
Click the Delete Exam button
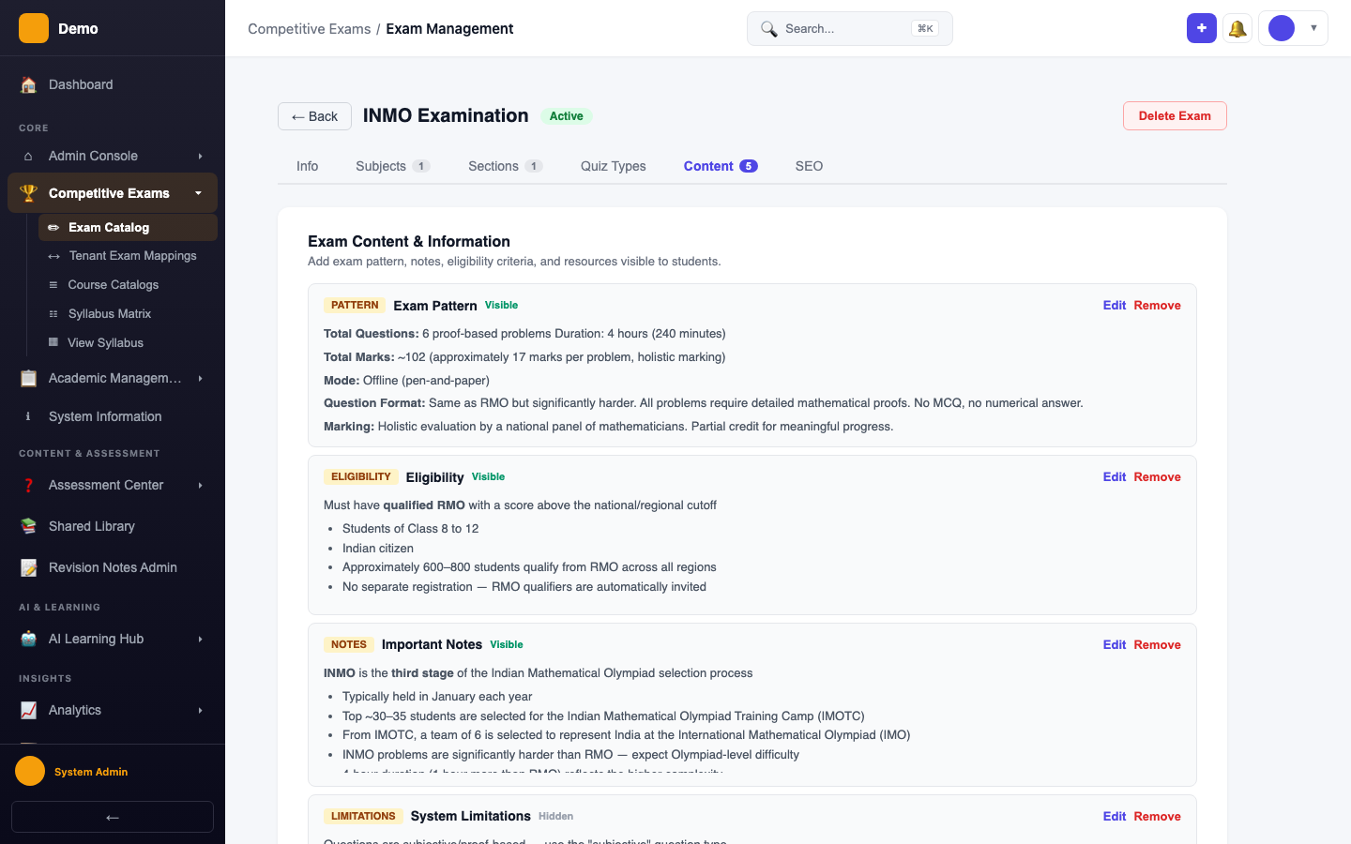tap(1175, 116)
